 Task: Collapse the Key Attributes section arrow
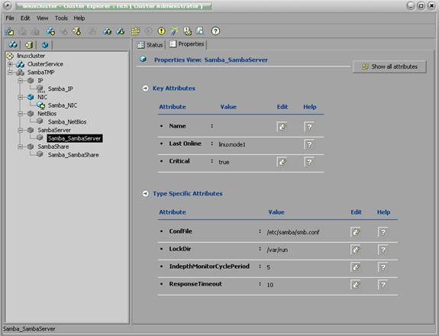tap(145, 89)
